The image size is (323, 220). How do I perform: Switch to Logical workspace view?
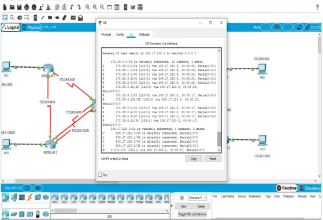[11, 27]
